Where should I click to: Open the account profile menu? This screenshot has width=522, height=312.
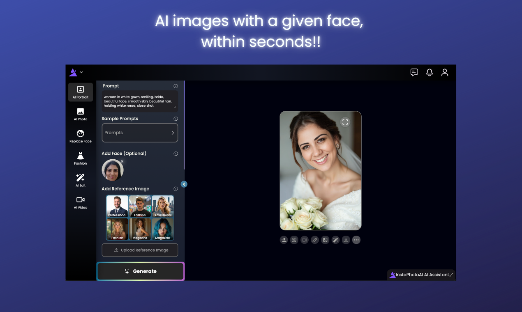[x=445, y=72]
